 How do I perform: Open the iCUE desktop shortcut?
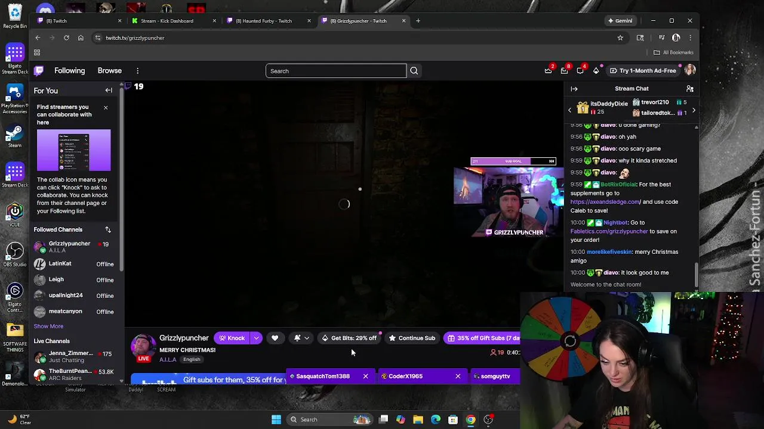click(x=15, y=214)
